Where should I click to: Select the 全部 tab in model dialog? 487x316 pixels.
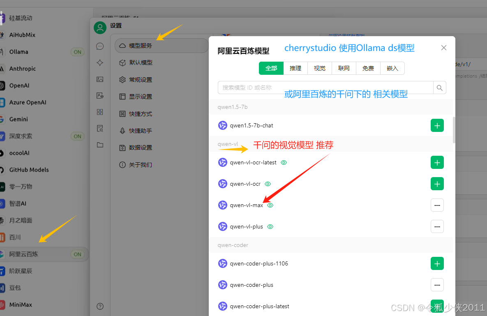[271, 68]
